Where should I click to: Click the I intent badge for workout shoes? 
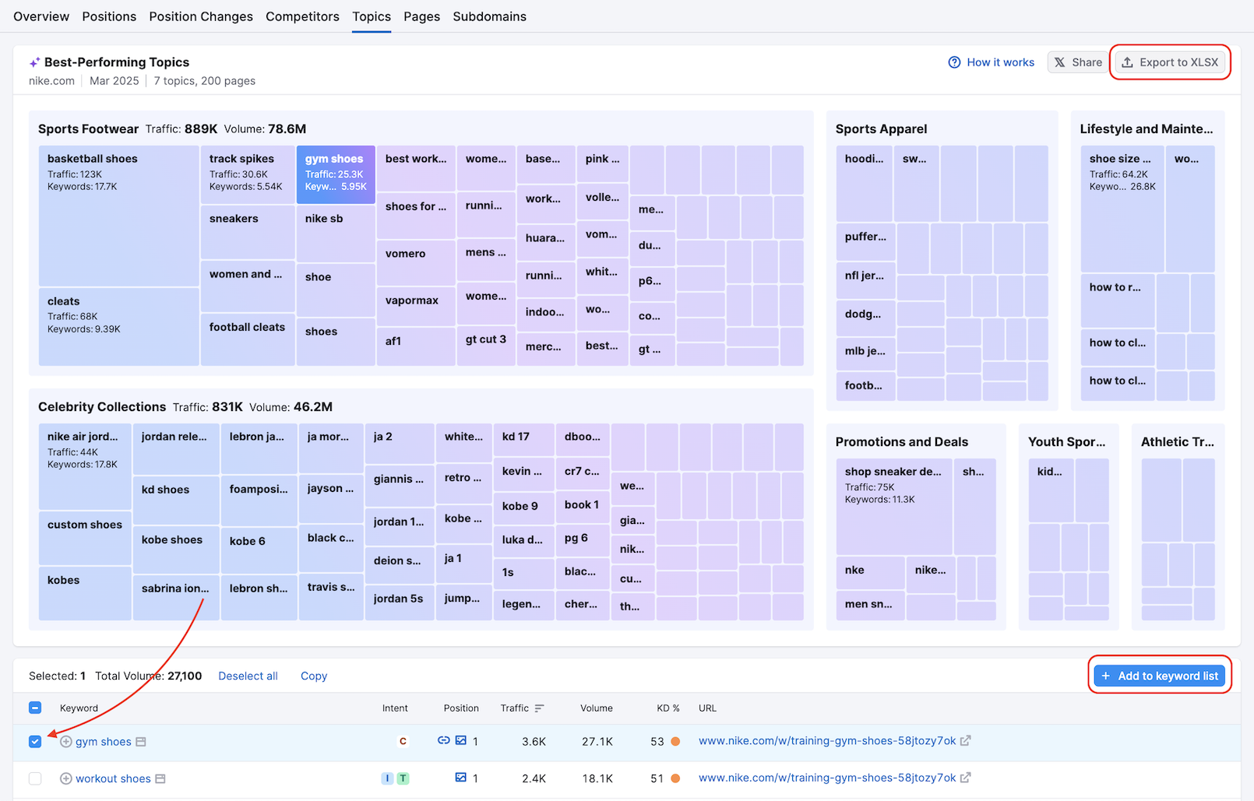pyautogui.click(x=387, y=778)
